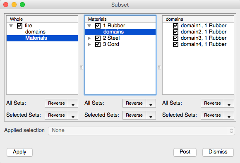Grab splitter handle between Materials and domains
This screenshot has height=163, width=240.
(159, 67)
